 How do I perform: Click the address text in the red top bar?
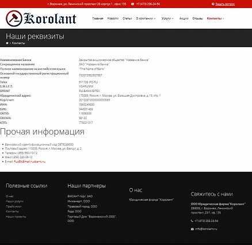coord(87,4)
